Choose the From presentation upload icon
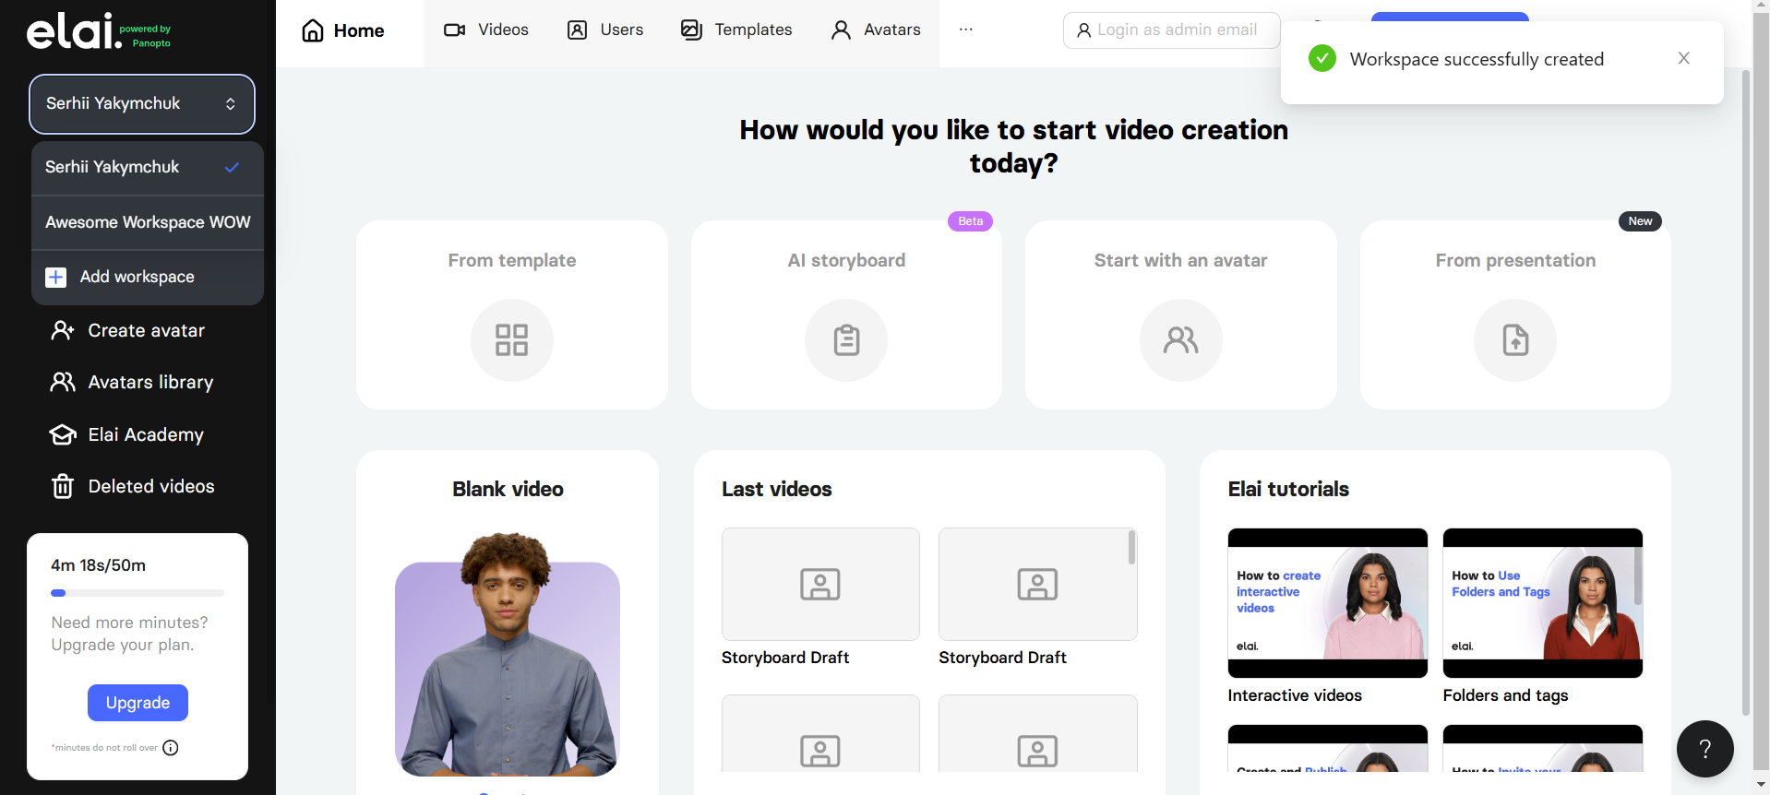The image size is (1770, 795). coord(1515,339)
